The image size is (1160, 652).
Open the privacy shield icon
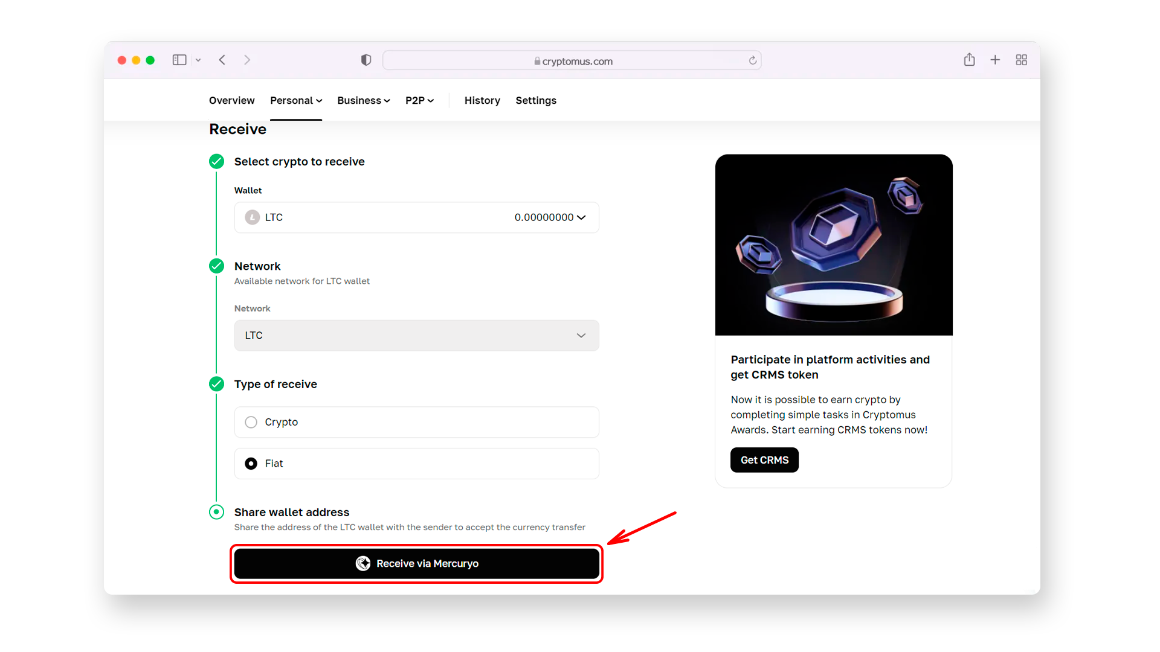pos(366,60)
